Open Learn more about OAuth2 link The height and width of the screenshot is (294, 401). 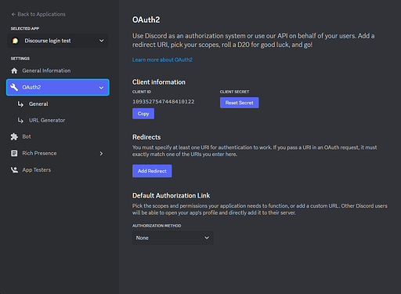(162, 60)
